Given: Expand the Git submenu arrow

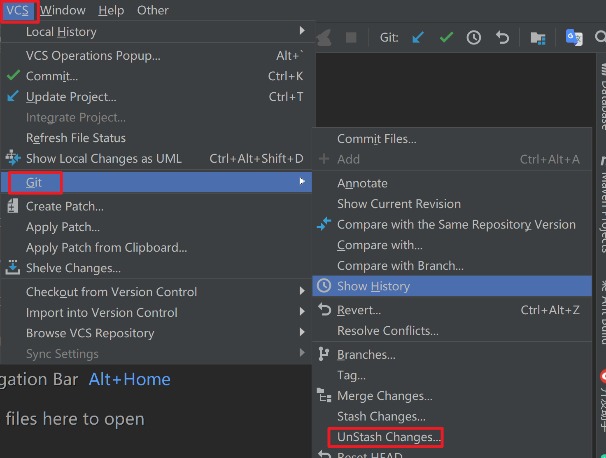Looking at the screenshot, I should click(x=302, y=181).
